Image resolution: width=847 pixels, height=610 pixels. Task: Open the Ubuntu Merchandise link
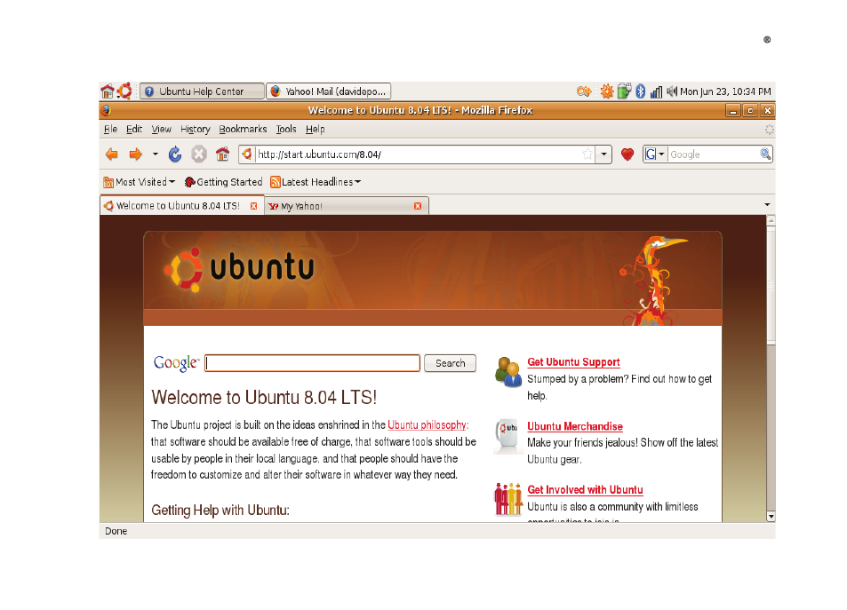coord(575,426)
